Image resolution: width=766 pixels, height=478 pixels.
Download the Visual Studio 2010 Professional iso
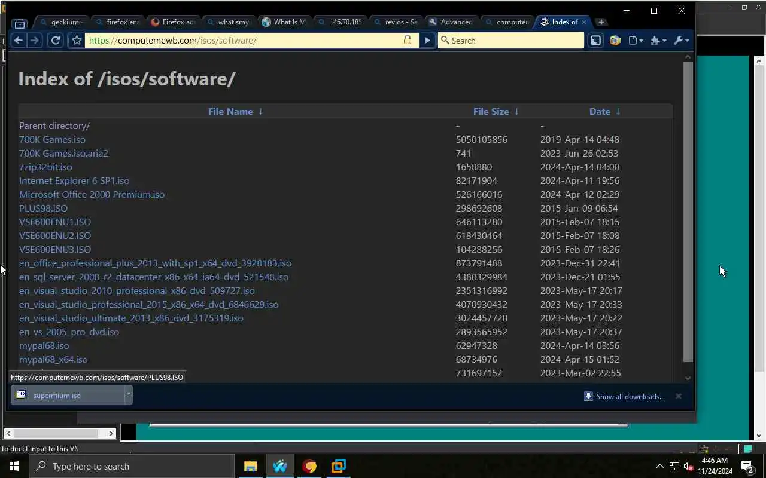[x=137, y=290]
